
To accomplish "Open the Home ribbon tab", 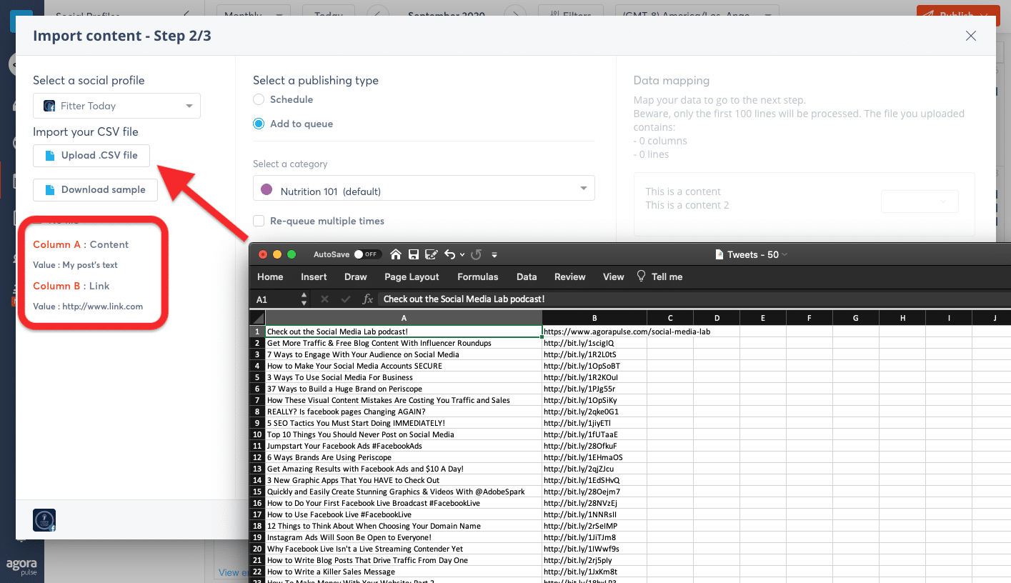I will [x=270, y=276].
